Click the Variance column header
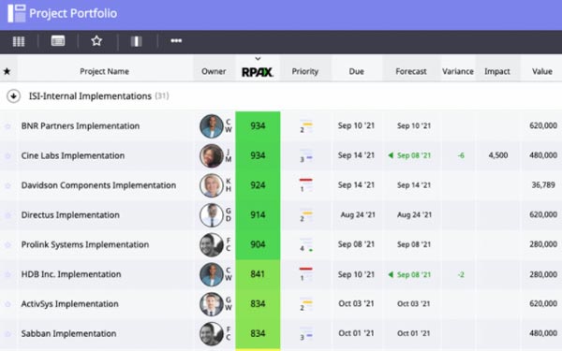The height and width of the screenshot is (351, 562). 458,71
